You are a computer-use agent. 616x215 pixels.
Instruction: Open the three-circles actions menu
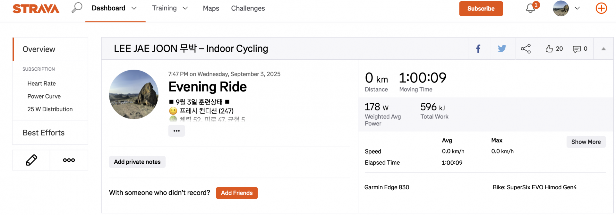tap(69, 160)
